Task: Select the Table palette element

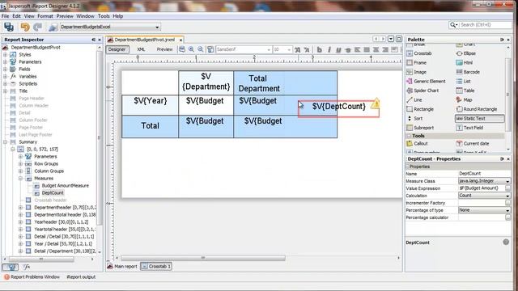Action: (465, 90)
